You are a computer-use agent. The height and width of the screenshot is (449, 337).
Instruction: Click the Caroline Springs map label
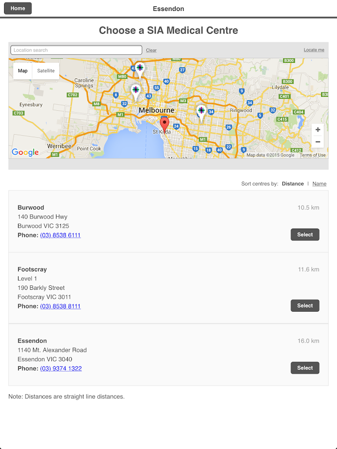(x=84, y=83)
